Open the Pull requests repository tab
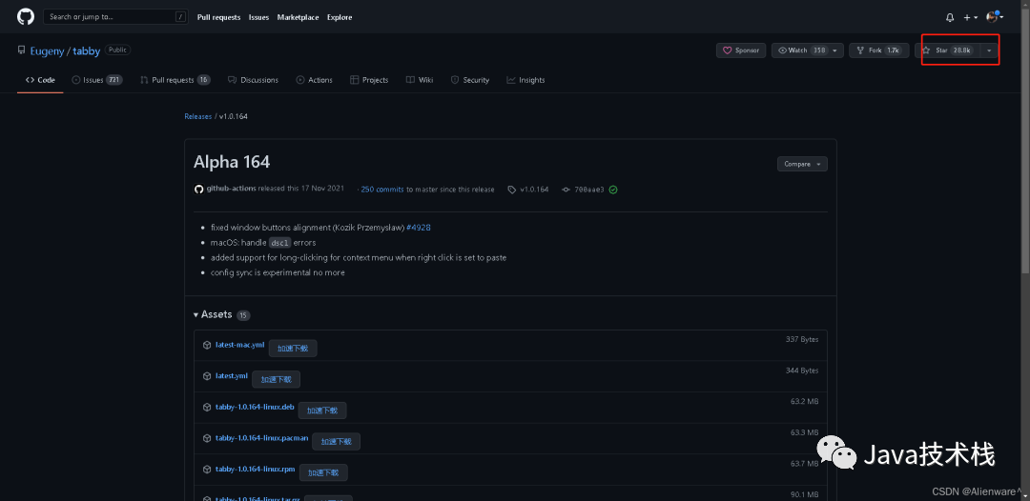The width and height of the screenshot is (1030, 501). click(x=175, y=80)
